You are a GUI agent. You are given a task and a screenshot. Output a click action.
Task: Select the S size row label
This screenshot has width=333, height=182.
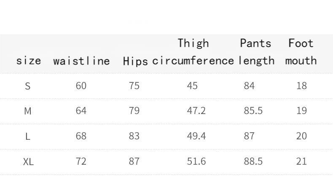coord(28,86)
